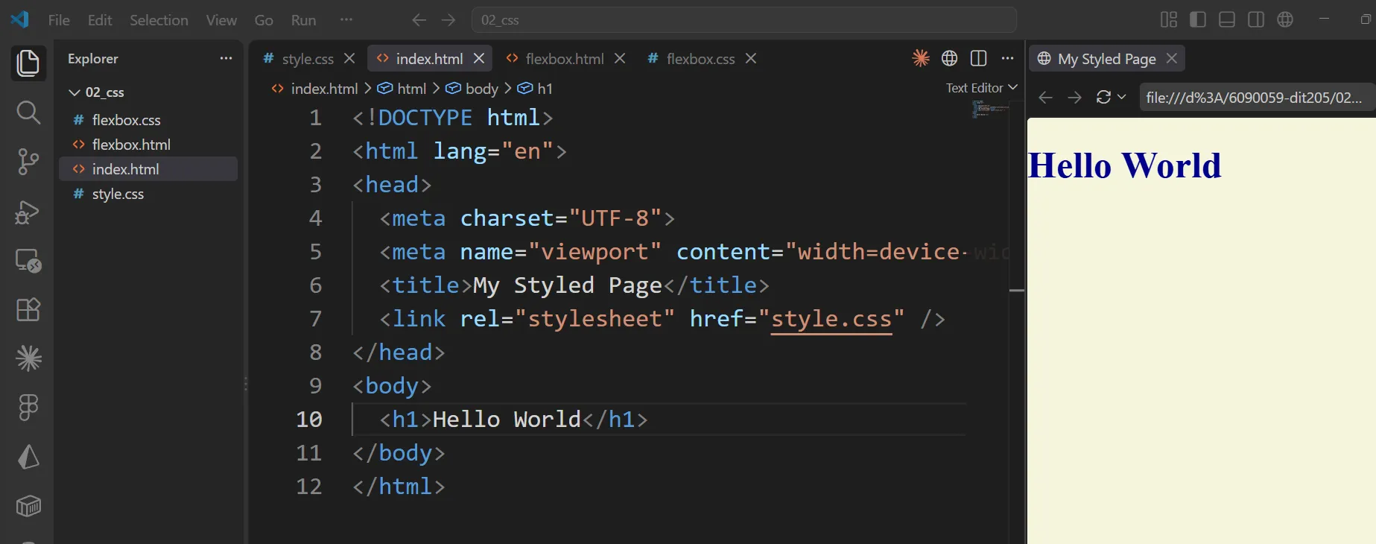The height and width of the screenshot is (544, 1376).
Task: Click the 02_css command center search box
Action: [x=744, y=20]
